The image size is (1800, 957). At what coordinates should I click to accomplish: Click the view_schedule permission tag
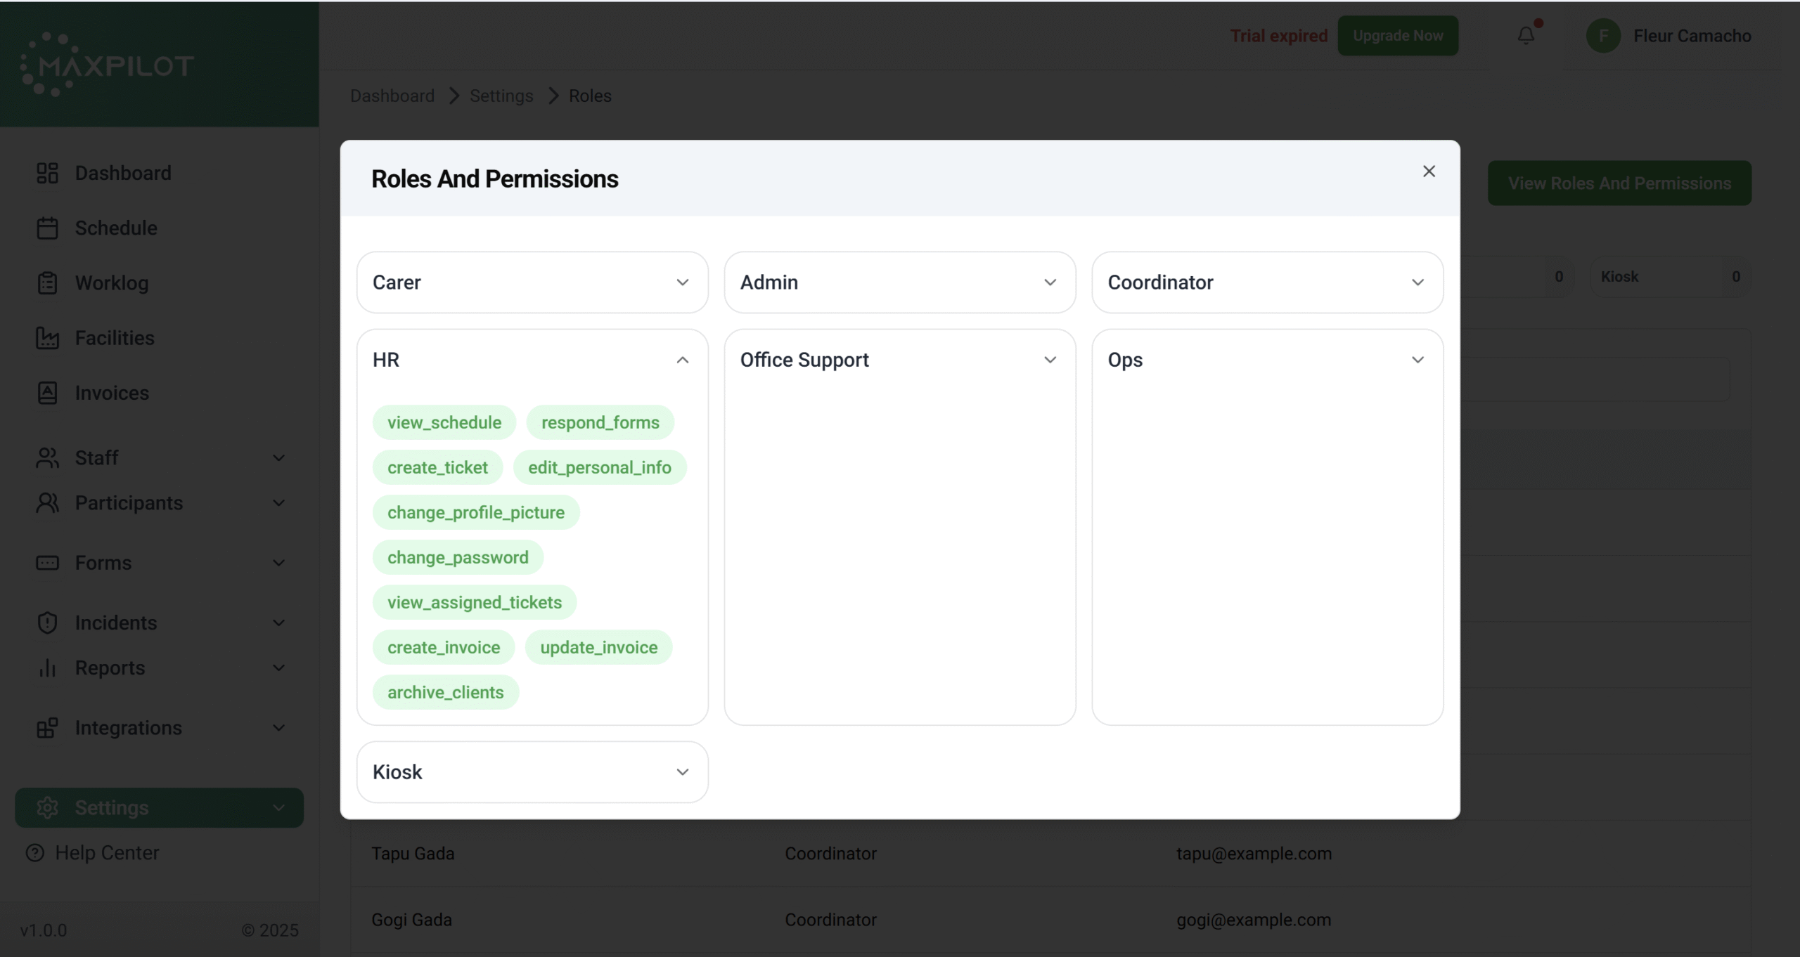[x=444, y=422]
